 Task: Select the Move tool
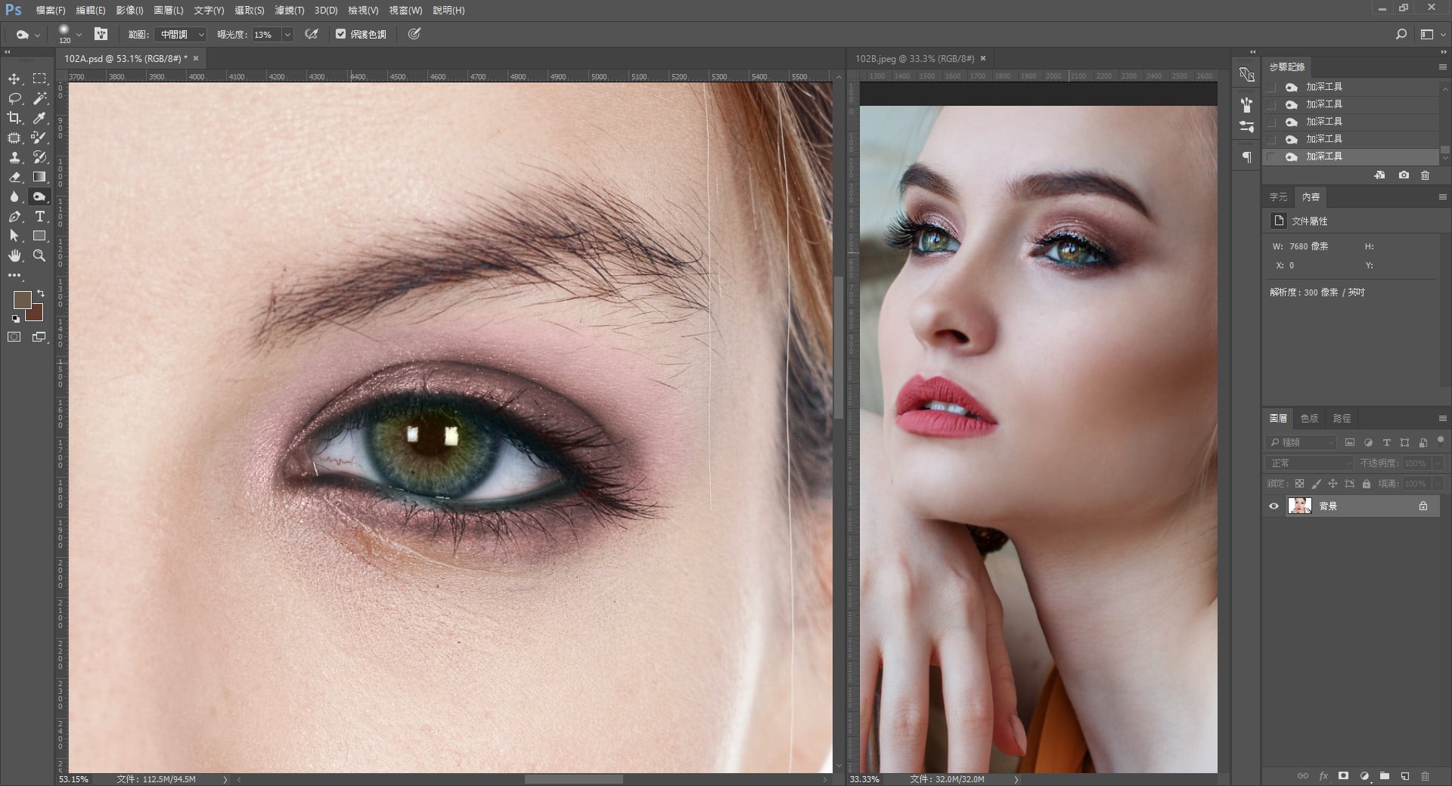click(14, 79)
